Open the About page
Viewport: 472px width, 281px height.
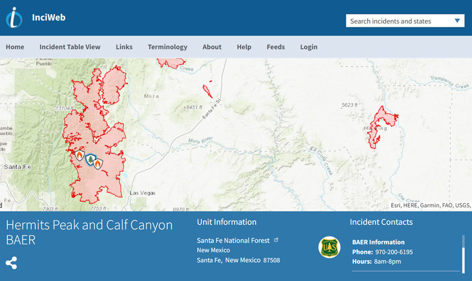(x=212, y=47)
